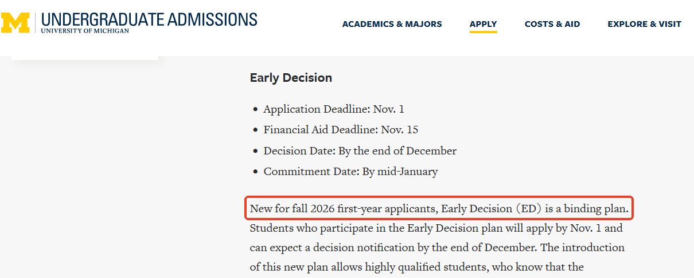The height and width of the screenshot is (278, 694).
Task: Click the Early Decision heading
Action: click(291, 78)
